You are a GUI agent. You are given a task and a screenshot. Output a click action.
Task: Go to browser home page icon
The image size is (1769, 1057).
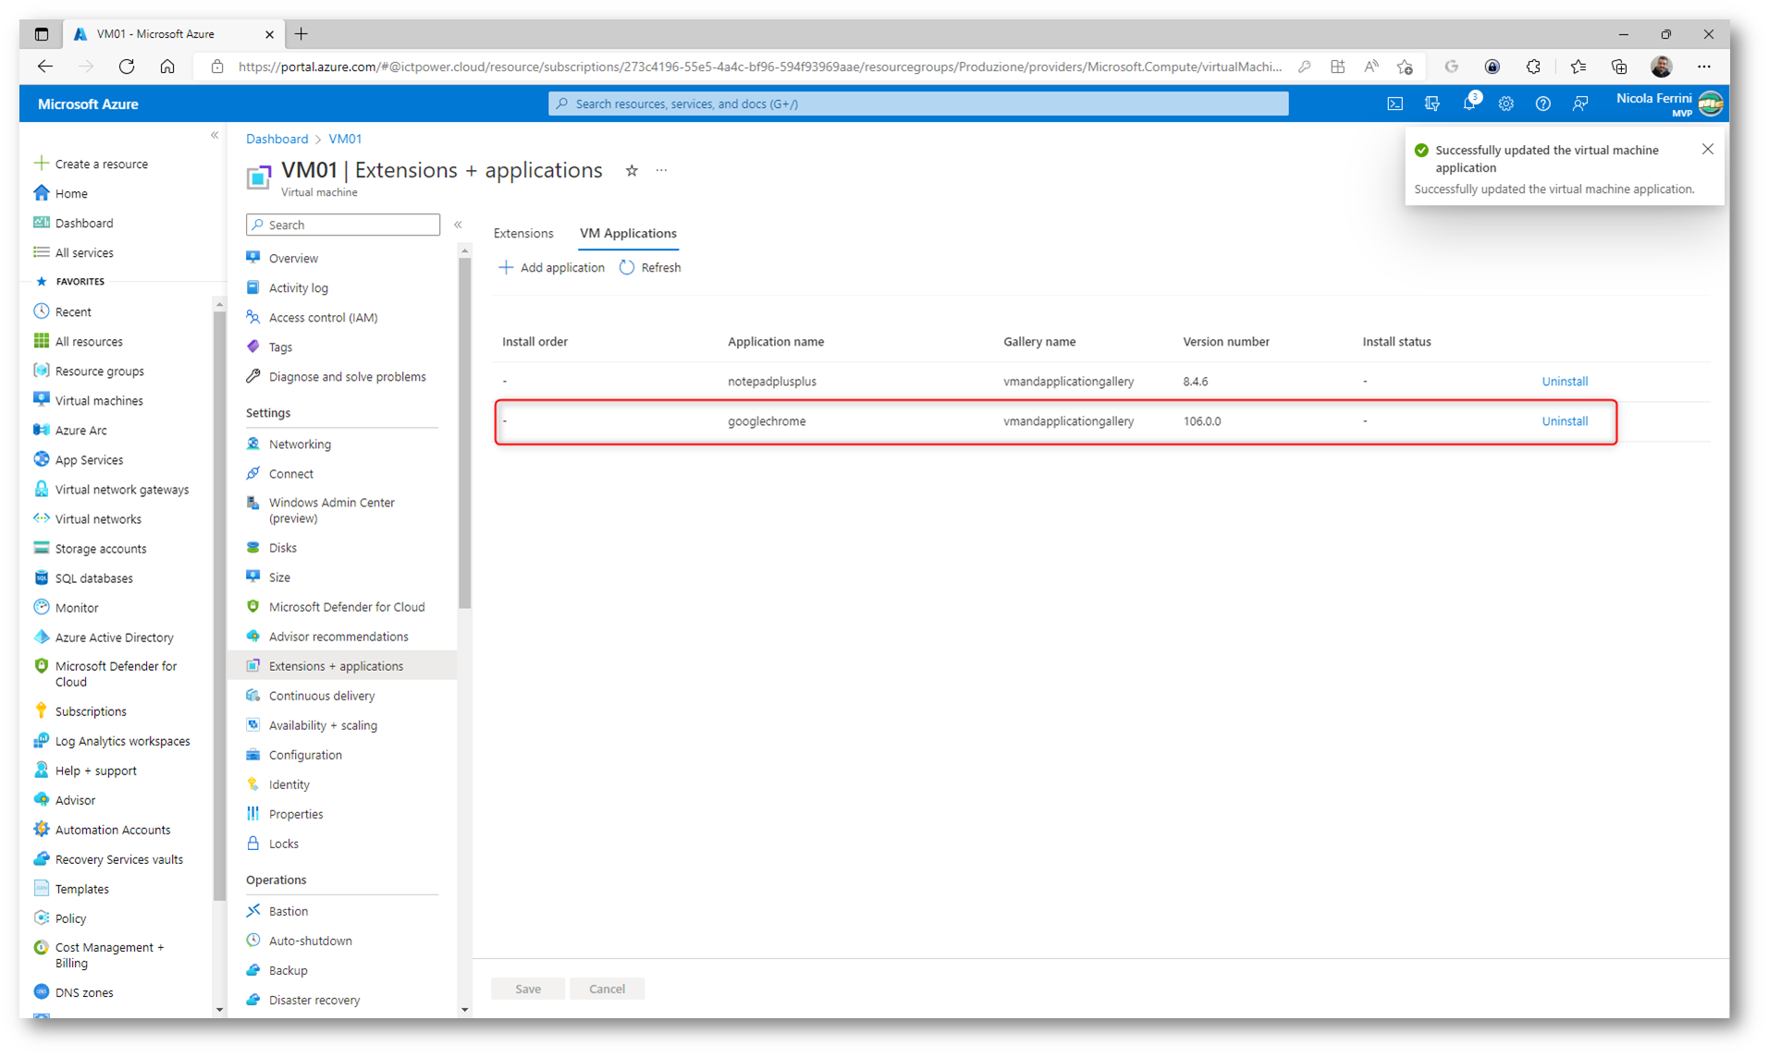[167, 67]
